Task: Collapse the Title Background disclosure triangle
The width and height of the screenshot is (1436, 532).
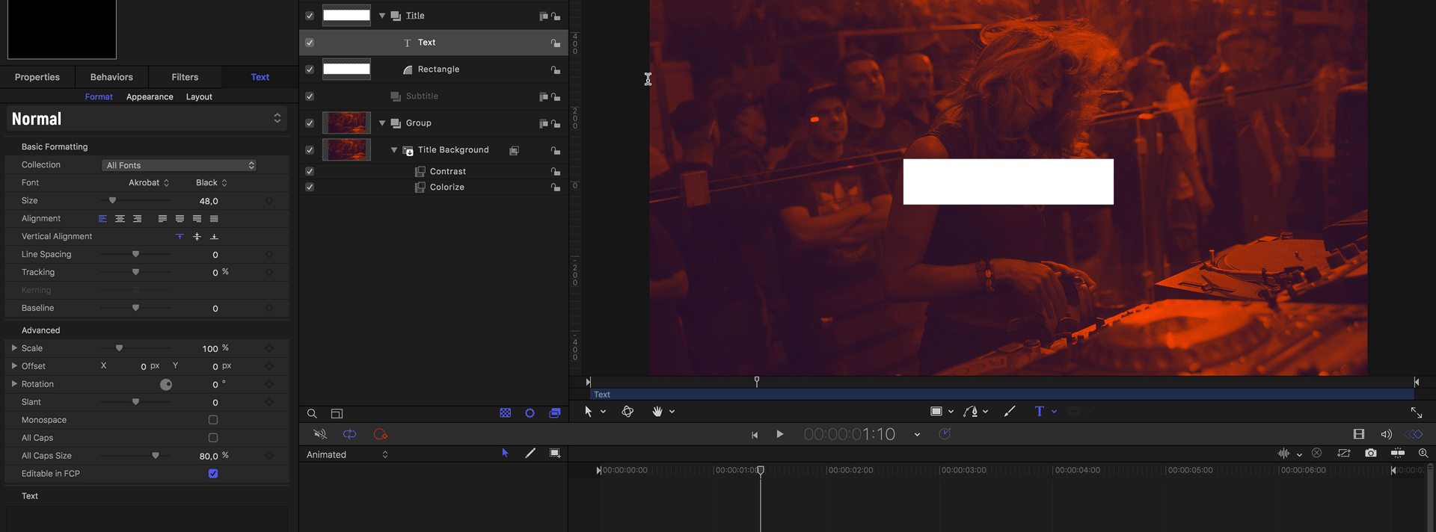Action: tap(394, 150)
